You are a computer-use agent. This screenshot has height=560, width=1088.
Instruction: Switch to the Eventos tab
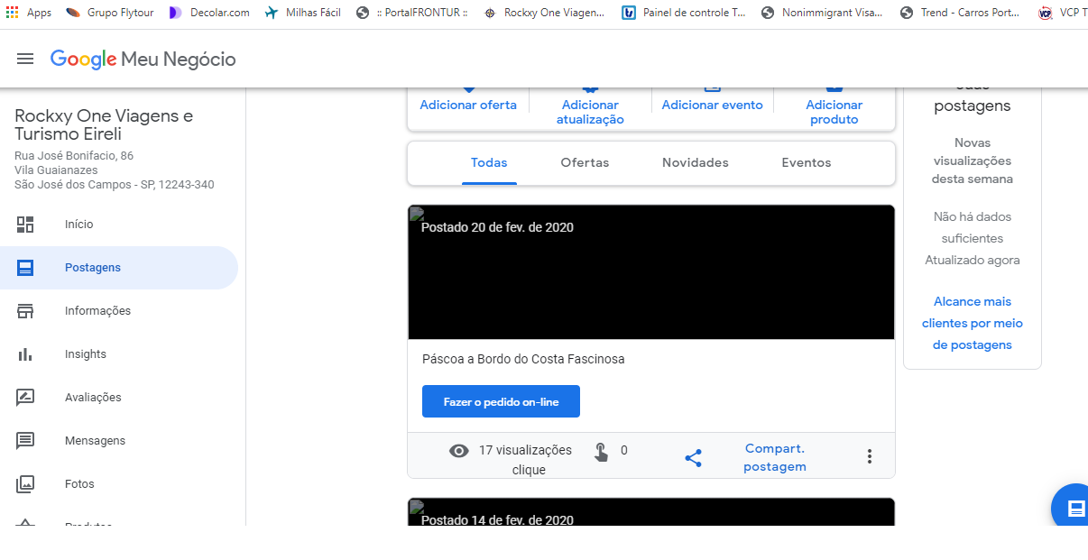coord(806,163)
